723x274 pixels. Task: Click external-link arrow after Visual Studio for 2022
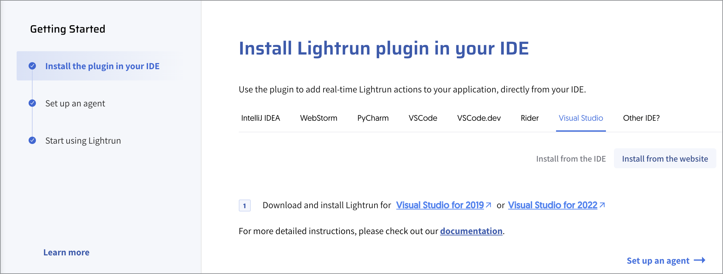(x=602, y=205)
